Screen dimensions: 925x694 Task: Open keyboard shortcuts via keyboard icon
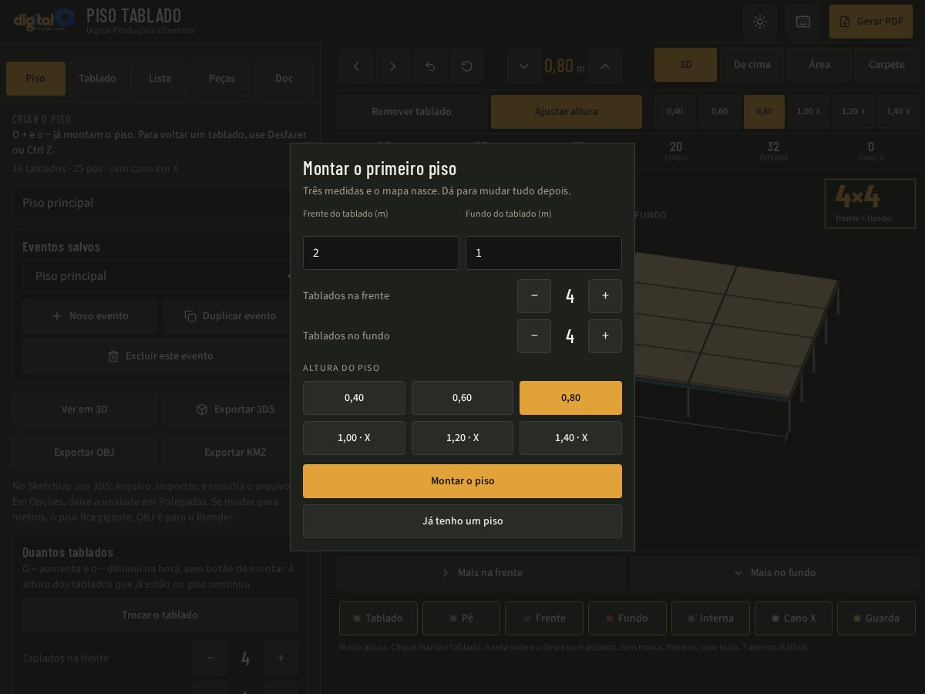[803, 22]
